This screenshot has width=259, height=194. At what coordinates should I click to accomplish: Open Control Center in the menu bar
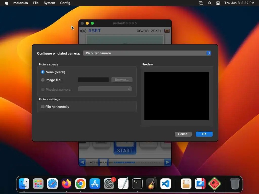(218, 3)
